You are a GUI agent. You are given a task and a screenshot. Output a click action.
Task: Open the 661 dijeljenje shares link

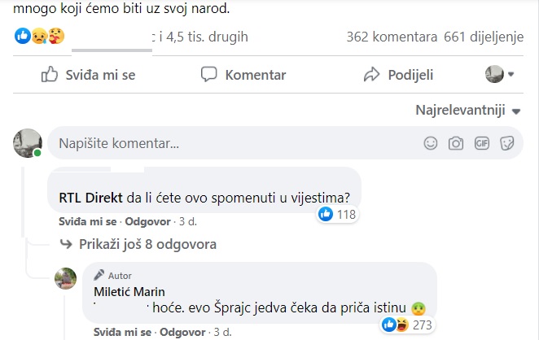[x=489, y=37]
